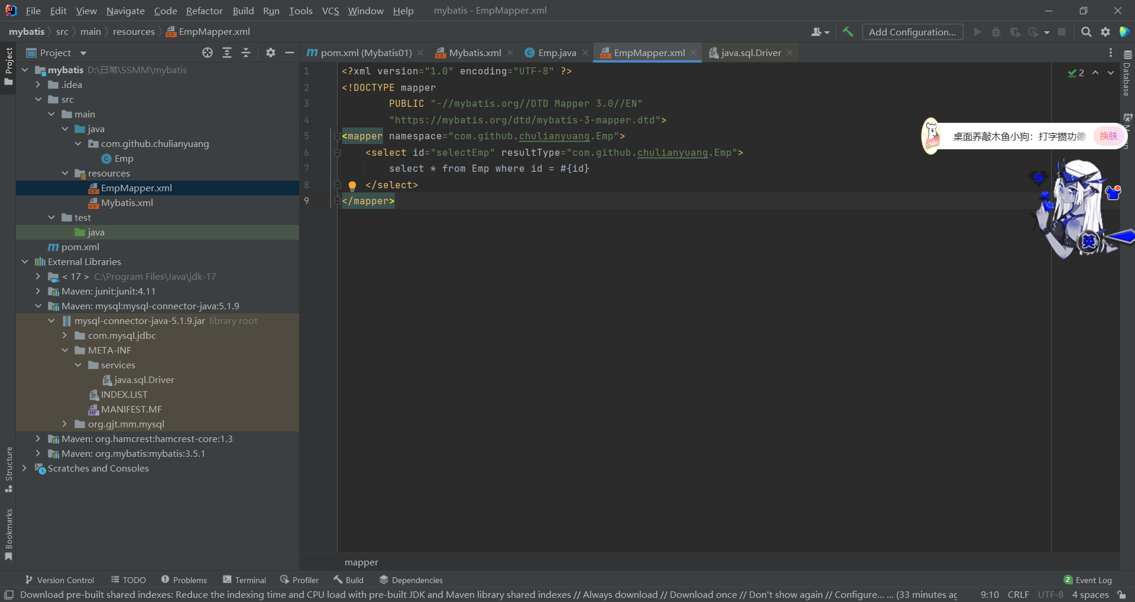The image size is (1135, 602).
Task: Click Add Configuration button
Action: coord(912,32)
